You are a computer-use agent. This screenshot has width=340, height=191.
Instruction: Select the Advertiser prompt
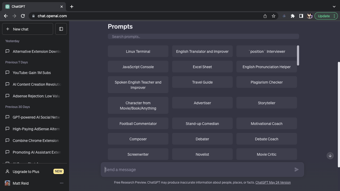[x=202, y=103]
